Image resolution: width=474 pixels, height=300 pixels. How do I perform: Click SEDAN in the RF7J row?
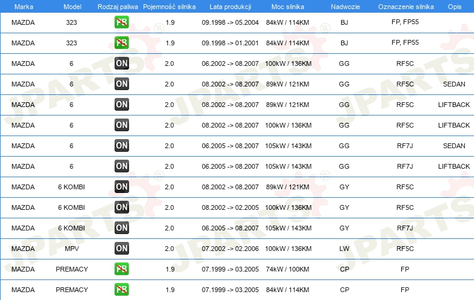[454, 146]
